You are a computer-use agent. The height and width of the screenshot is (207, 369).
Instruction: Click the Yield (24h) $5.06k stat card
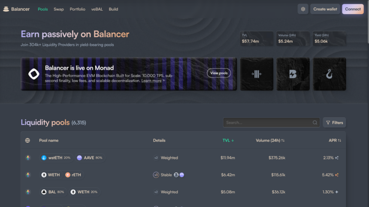click(329, 38)
